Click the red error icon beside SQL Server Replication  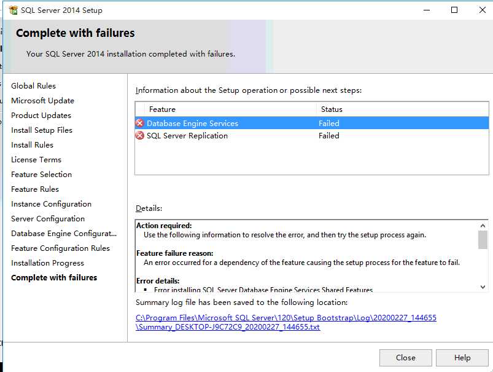139,136
